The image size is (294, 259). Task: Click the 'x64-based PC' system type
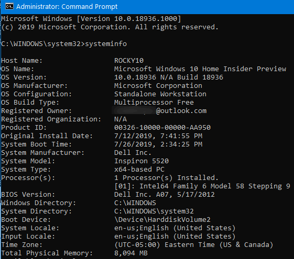139,170
